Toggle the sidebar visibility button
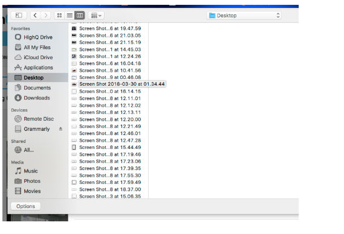The width and height of the screenshot is (344, 234). tap(19, 15)
